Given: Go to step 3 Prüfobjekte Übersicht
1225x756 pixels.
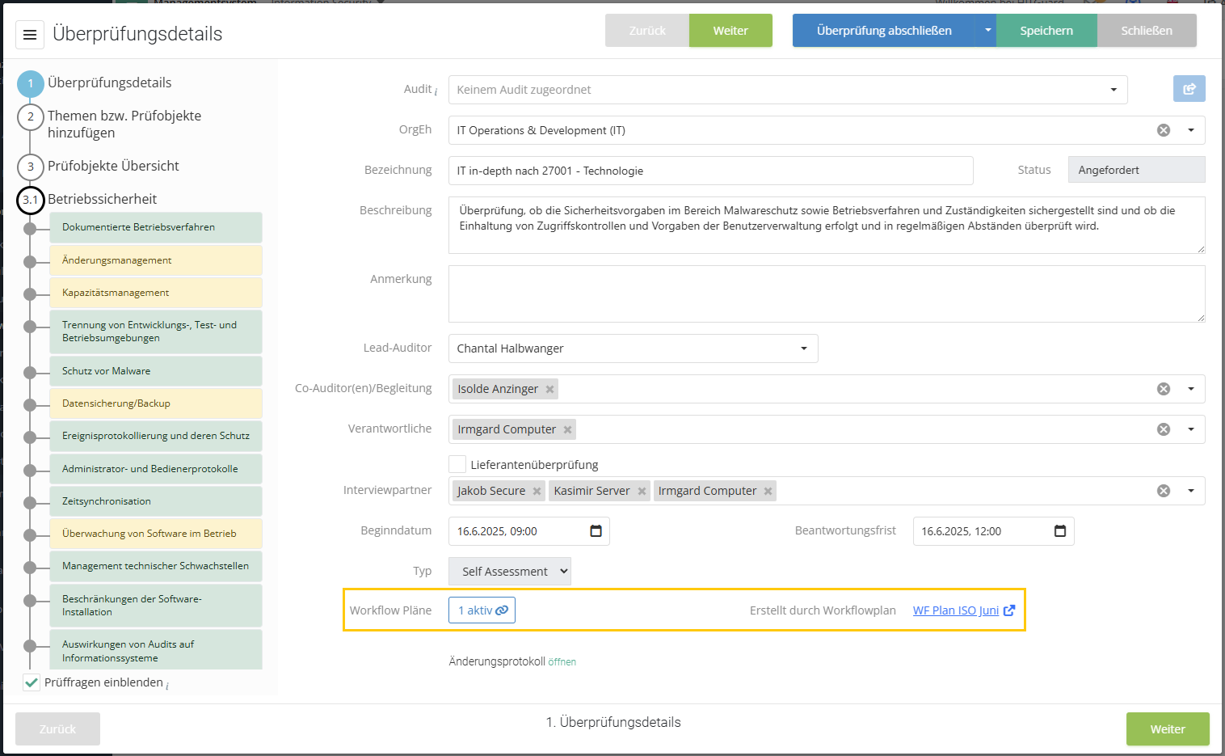Looking at the screenshot, I should pyautogui.click(x=113, y=166).
